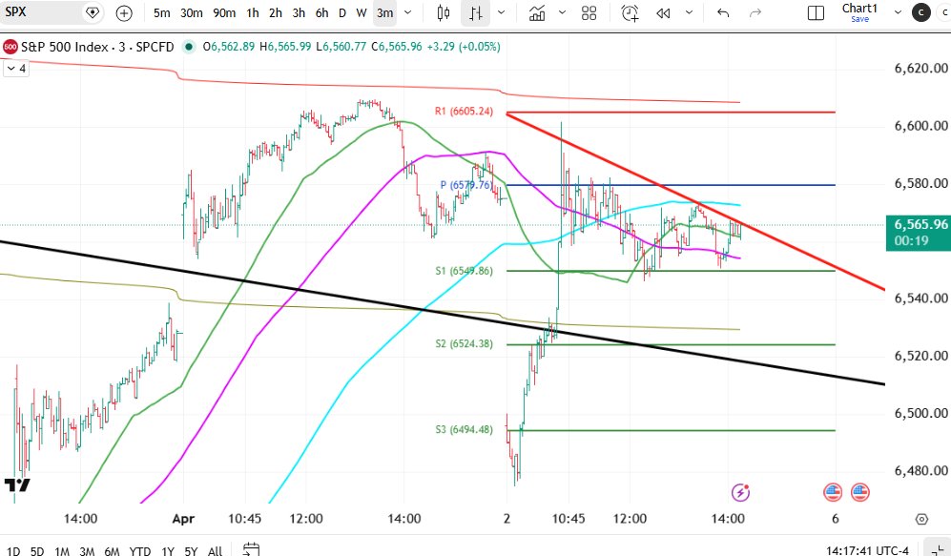
Task: Select the S2 (6524.38) pivot label
Action: tap(464, 343)
